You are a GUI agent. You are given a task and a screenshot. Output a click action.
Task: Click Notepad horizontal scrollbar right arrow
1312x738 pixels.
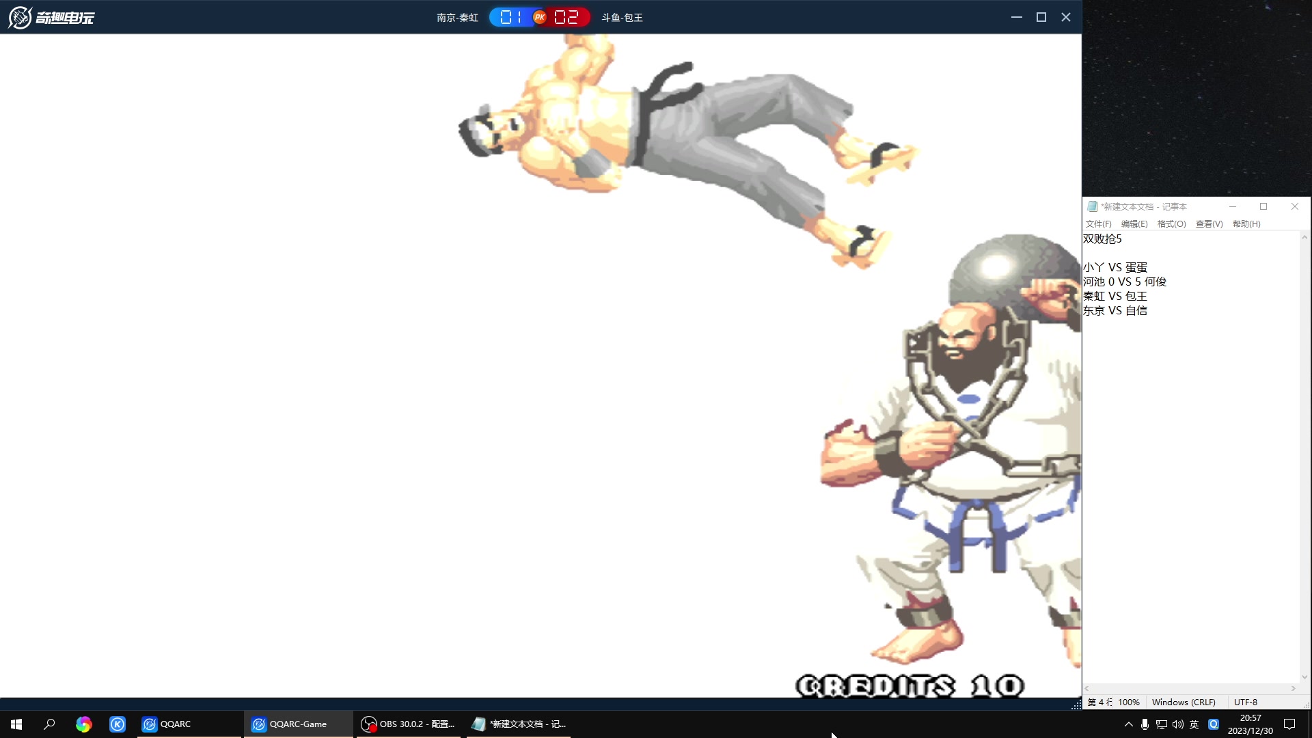pos(1293,689)
